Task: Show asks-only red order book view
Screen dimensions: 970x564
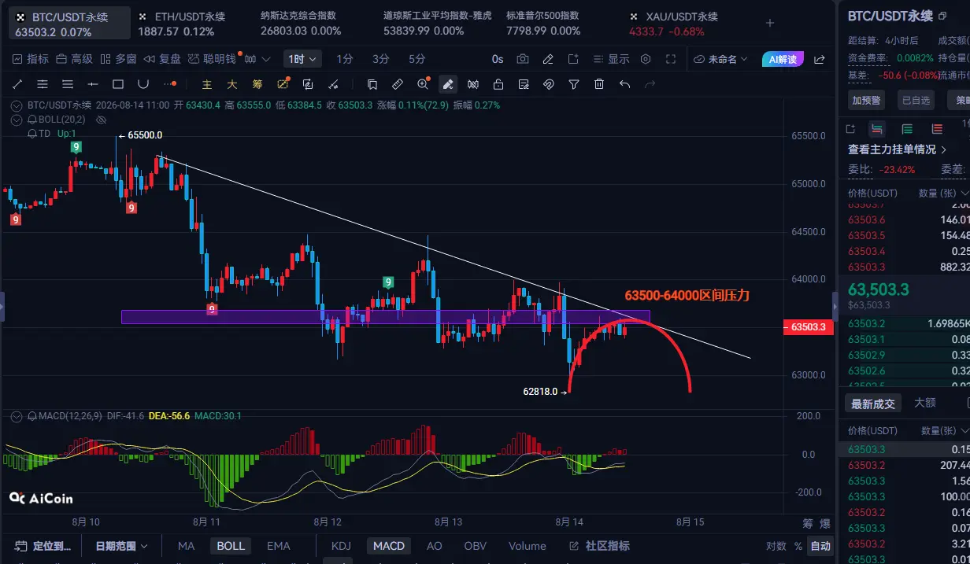Action: (x=937, y=129)
